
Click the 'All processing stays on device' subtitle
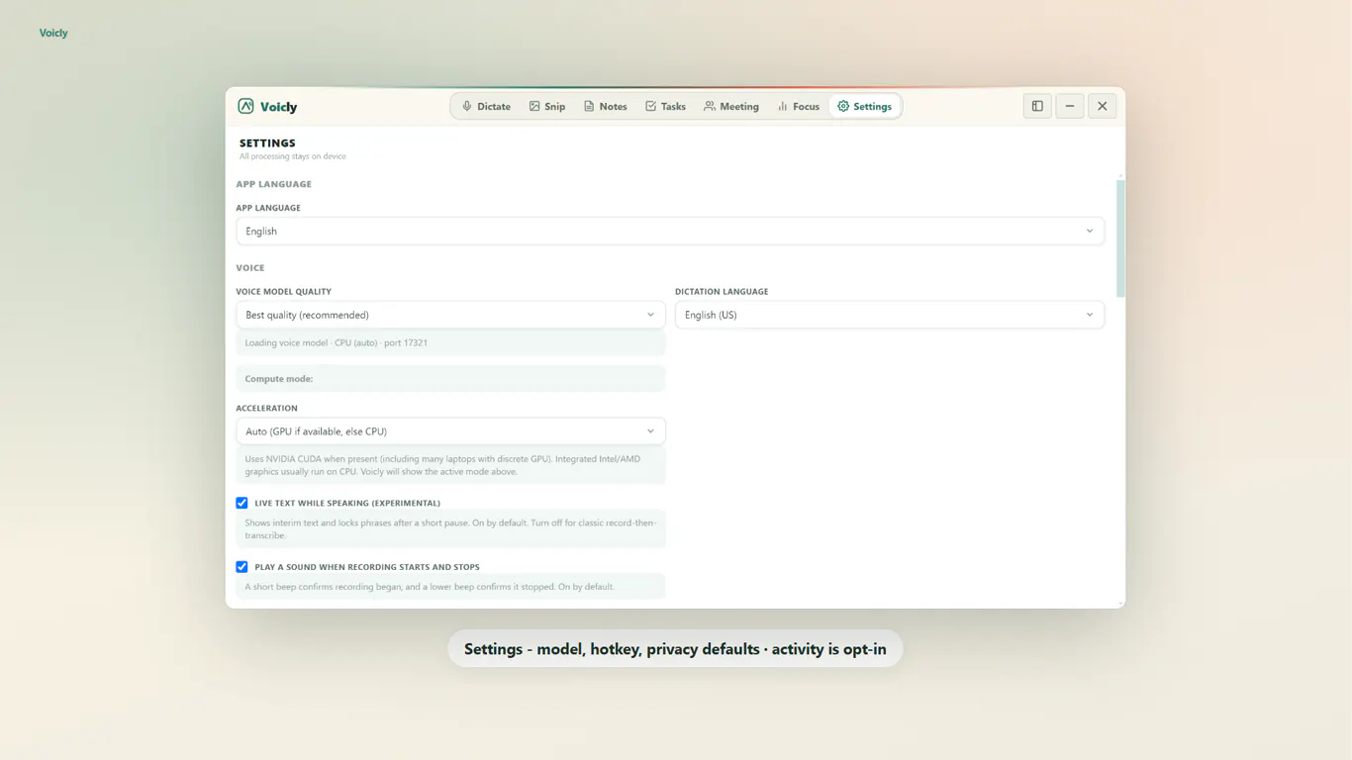tap(292, 156)
